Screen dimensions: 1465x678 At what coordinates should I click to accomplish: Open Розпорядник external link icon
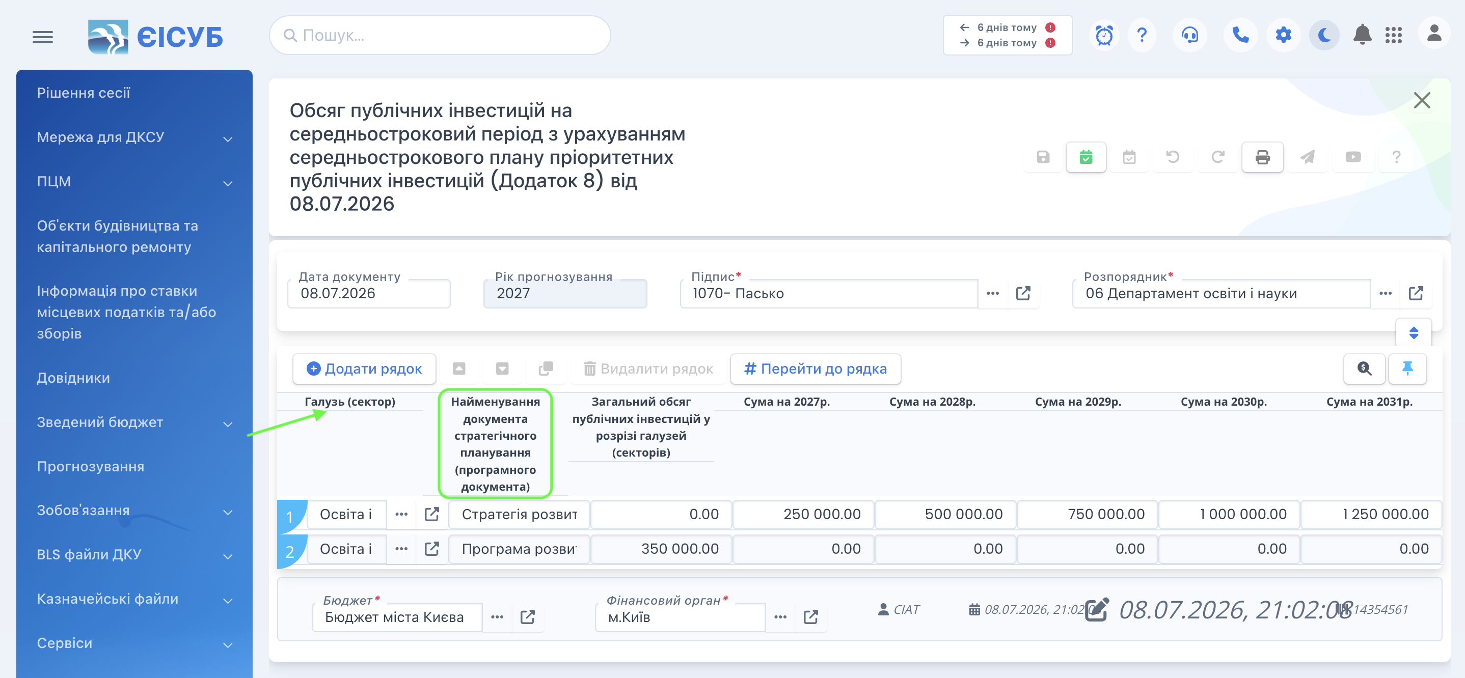(x=1416, y=293)
